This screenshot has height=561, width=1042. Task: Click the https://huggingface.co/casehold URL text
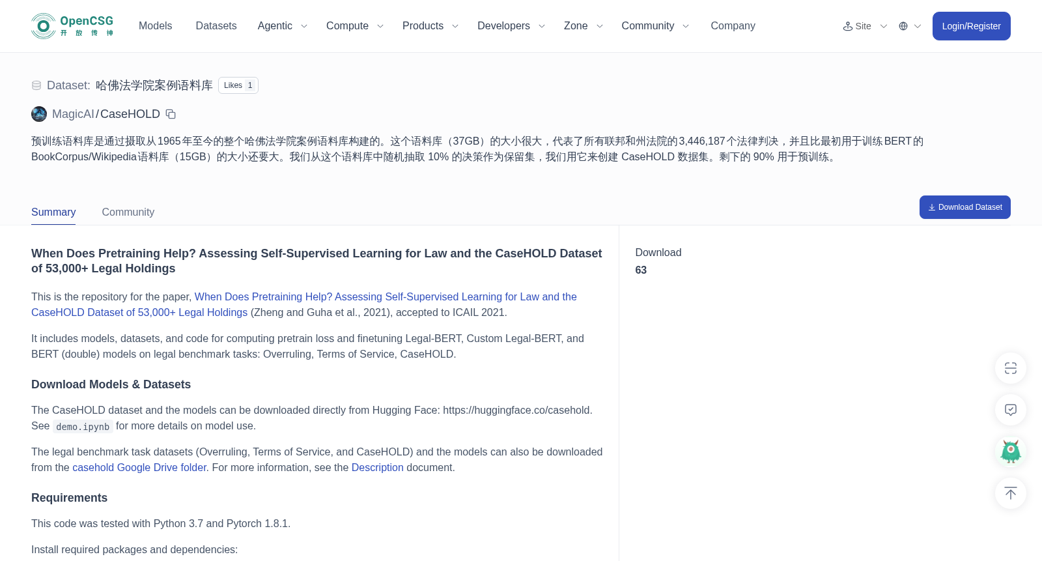pyautogui.click(x=516, y=410)
